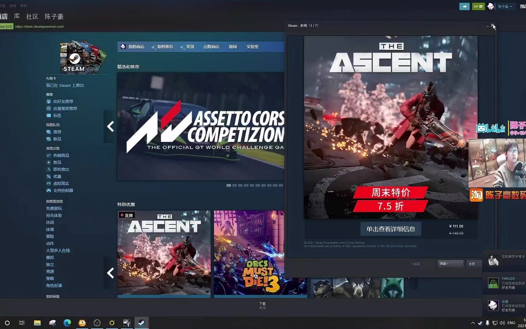Click the plus icon beside browse 新品
The image size is (526, 329).
49,162
